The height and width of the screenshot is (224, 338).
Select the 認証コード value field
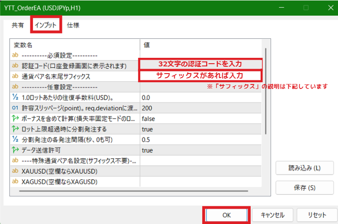coord(200,64)
